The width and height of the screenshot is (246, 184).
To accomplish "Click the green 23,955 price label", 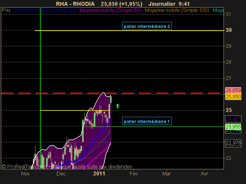I will [x=233, y=127].
